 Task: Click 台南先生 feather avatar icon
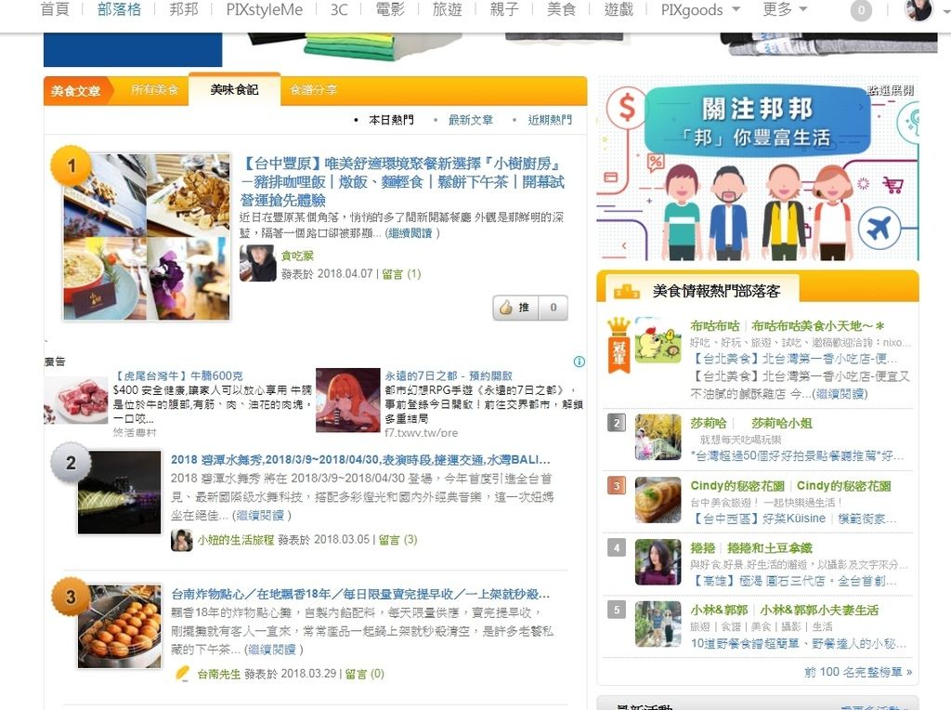[x=182, y=674]
